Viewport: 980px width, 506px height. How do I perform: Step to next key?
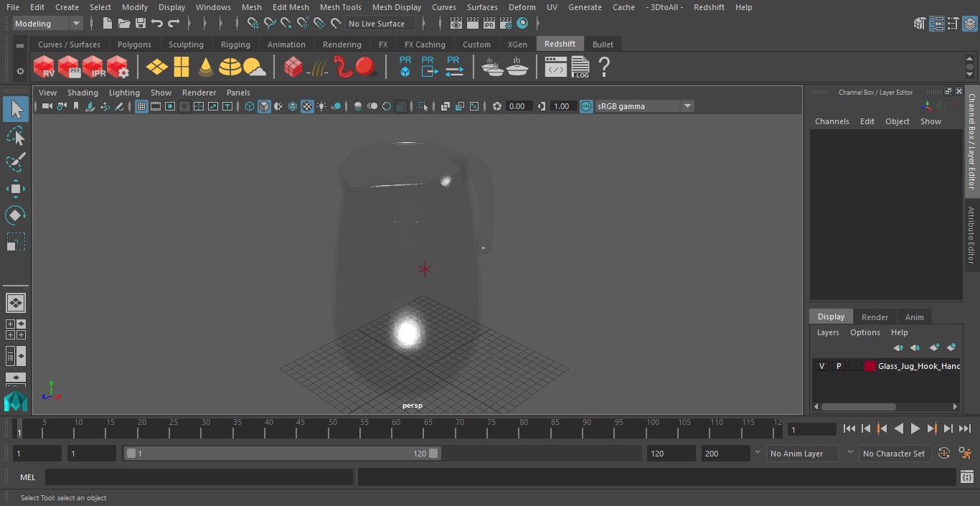click(931, 428)
